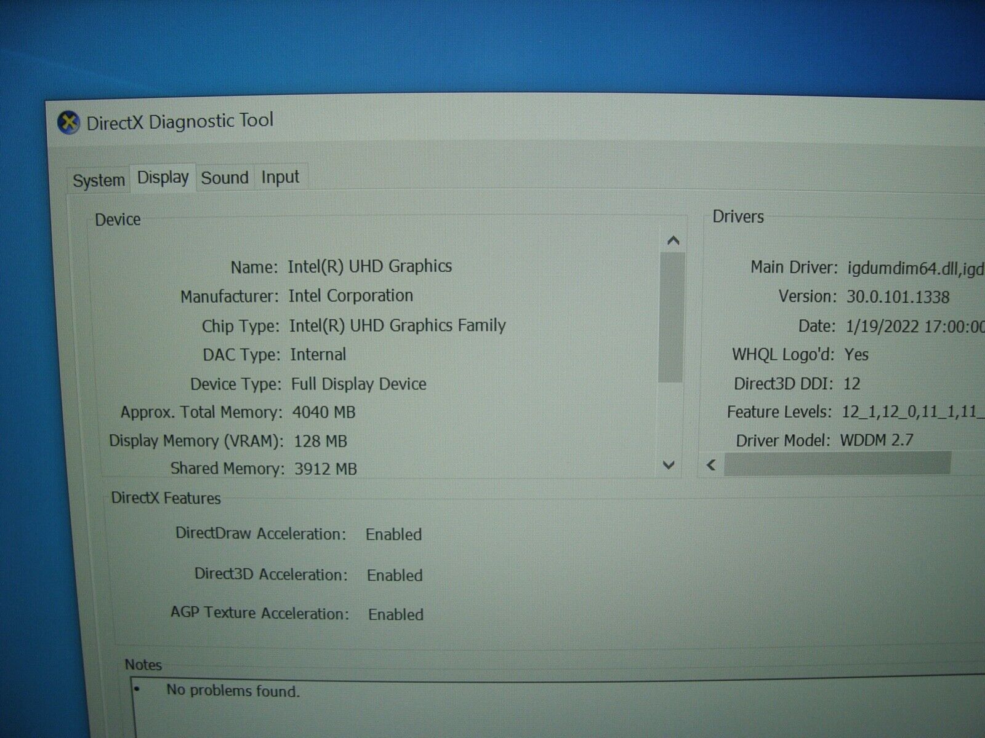Click the Drivers panel scroll left arrow

[x=712, y=465]
